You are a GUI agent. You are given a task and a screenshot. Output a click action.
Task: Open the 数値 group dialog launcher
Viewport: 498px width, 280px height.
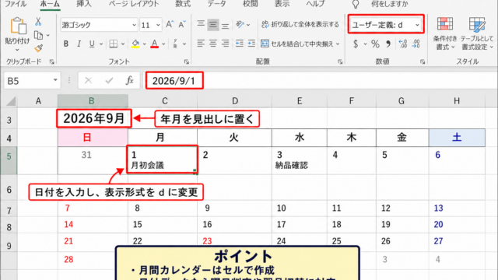point(423,62)
